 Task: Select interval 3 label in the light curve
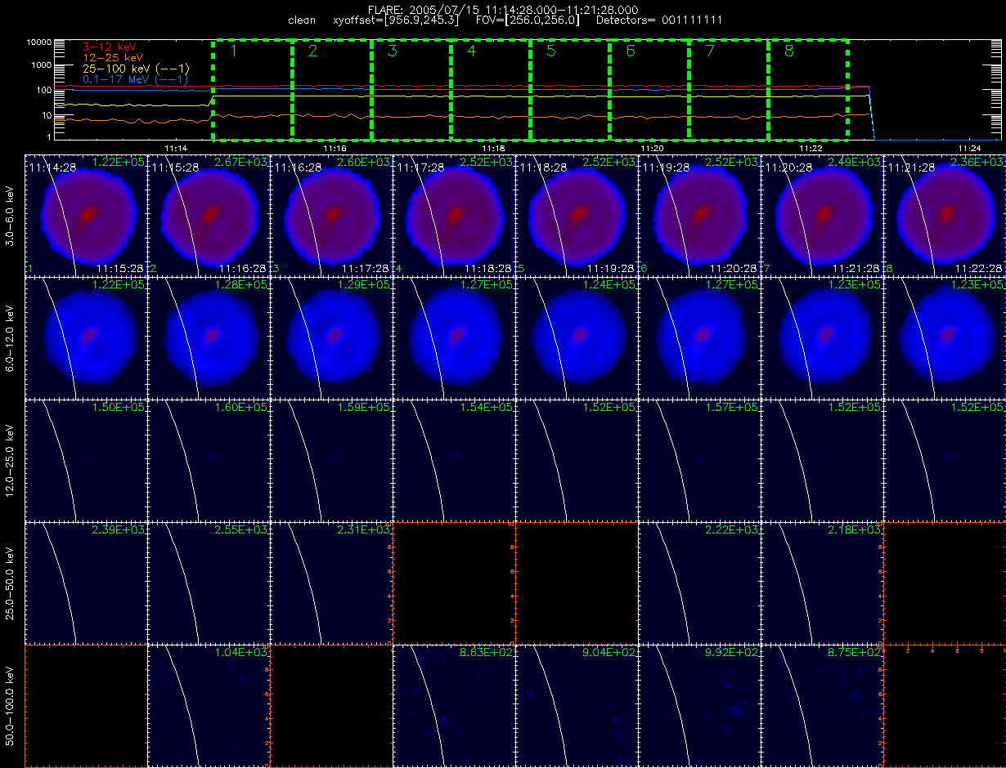[x=392, y=51]
